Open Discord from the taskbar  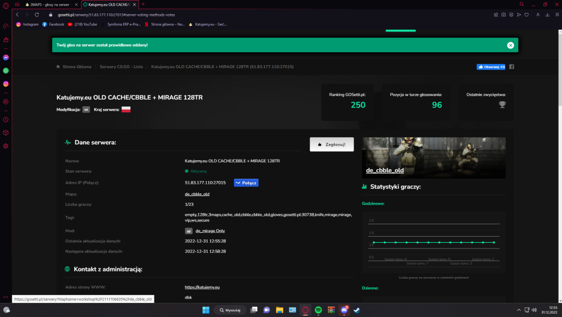[344, 310]
